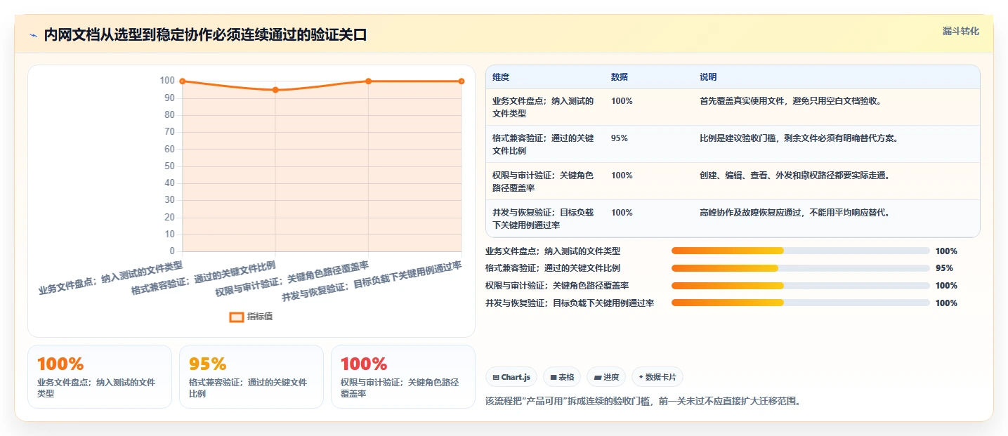Click the note '高峰协作及故障恢复应通过，不能用平均响应替代。'
Image resolution: width=1008 pixels, height=436 pixels.
(x=794, y=212)
